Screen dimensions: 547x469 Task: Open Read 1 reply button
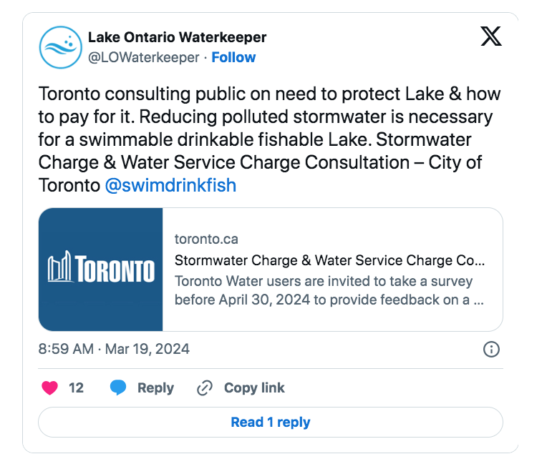point(271,422)
